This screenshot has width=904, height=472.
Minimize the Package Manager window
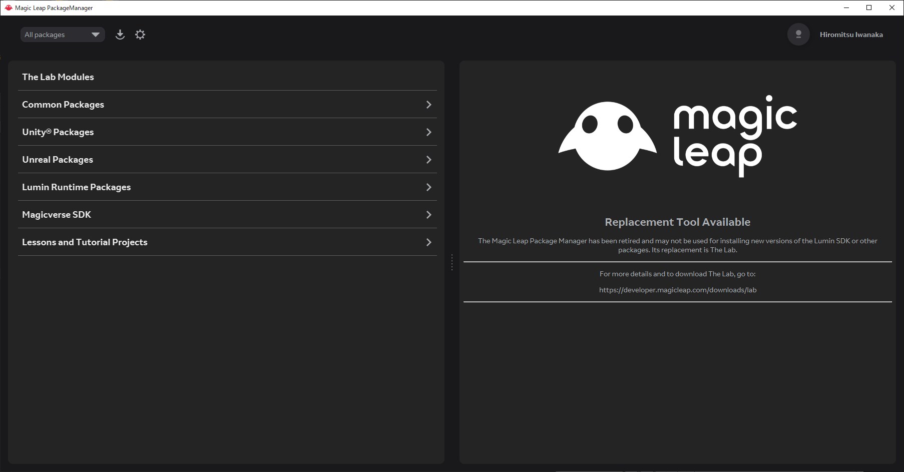point(846,8)
